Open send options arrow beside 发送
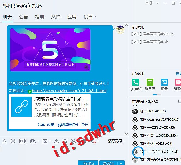Viewport: 181px width, 165px height. pos(121,164)
